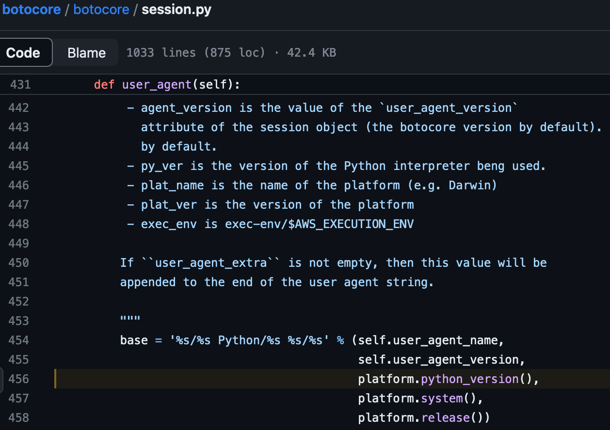
Task: Click the 'base' variable on line 454
Action: pos(134,340)
